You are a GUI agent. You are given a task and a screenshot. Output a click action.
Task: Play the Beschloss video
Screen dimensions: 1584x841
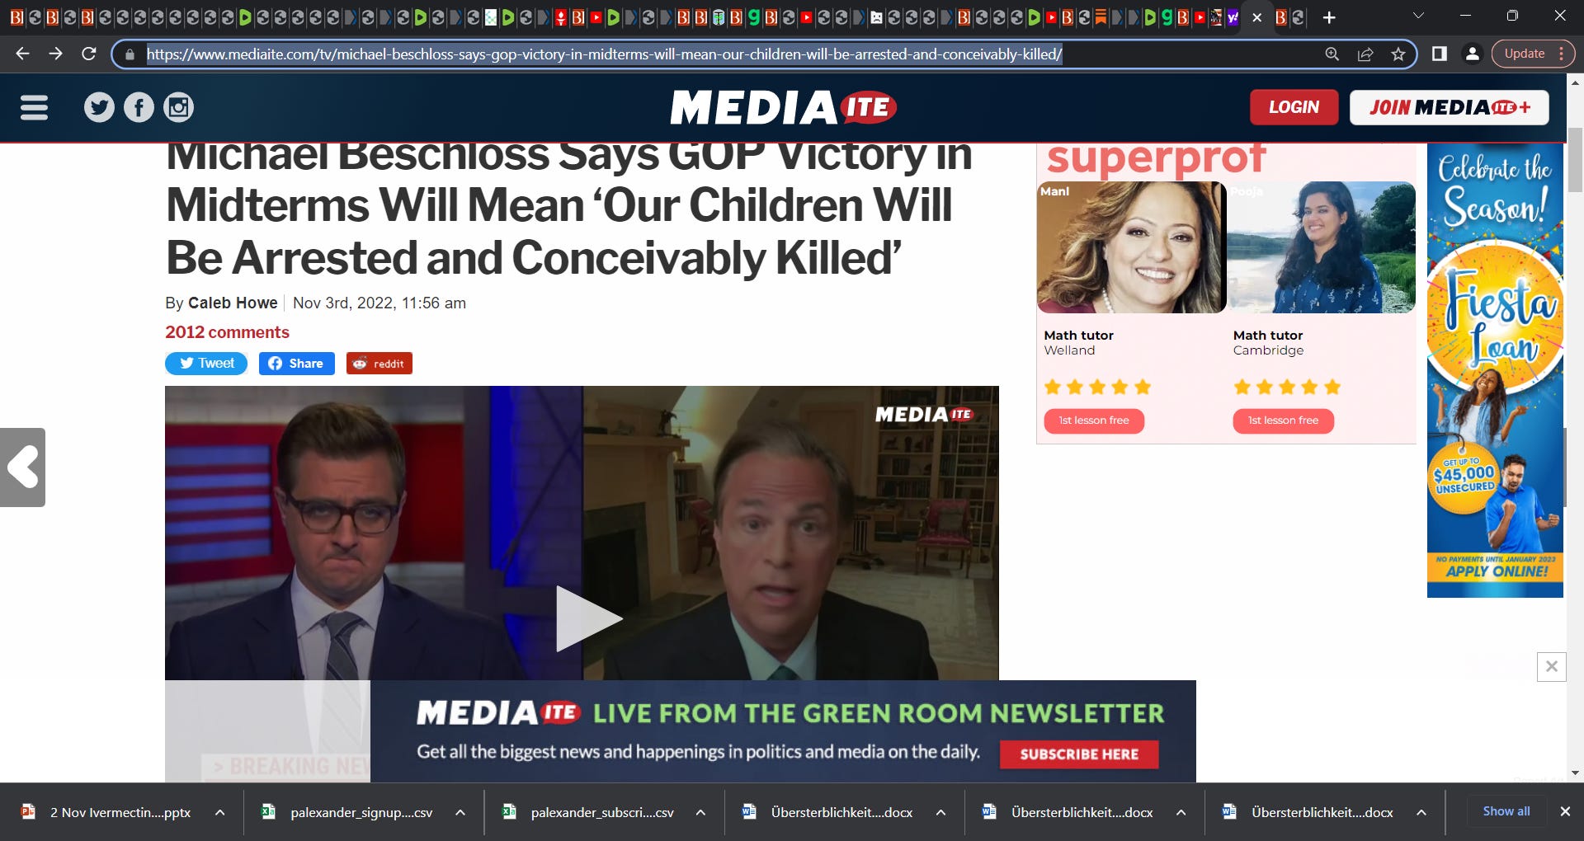(587, 618)
